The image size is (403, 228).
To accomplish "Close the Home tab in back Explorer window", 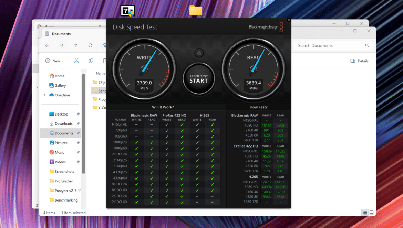I will 100,26.
